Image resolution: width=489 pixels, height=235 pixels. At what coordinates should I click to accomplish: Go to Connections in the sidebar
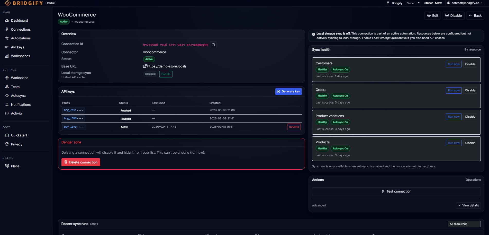point(21,30)
